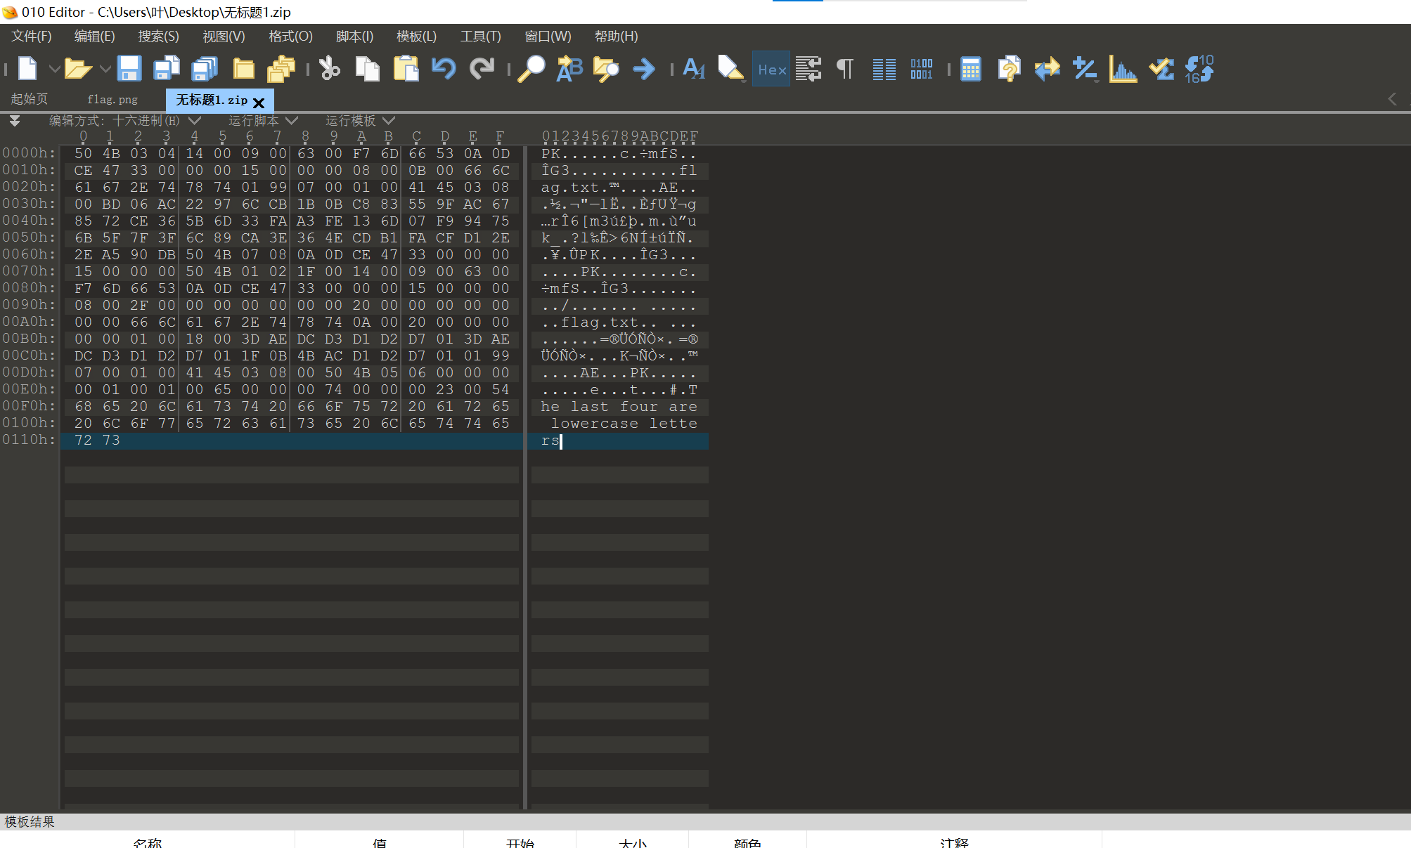Toggle whitespace paragraph mark display
The width and height of the screenshot is (1411, 848).
(x=846, y=69)
